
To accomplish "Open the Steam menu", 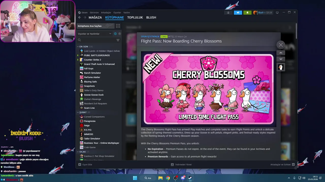I will [x=83, y=13].
